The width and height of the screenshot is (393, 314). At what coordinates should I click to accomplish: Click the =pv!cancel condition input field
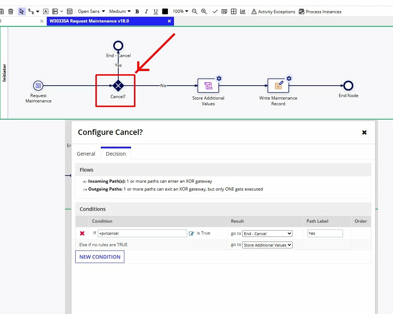click(x=142, y=233)
